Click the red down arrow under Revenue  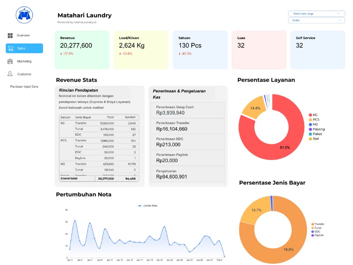(61, 54)
